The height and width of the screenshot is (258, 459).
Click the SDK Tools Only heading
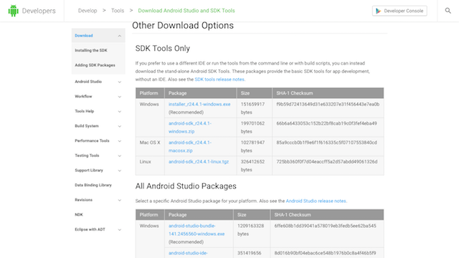tap(163, 48)
